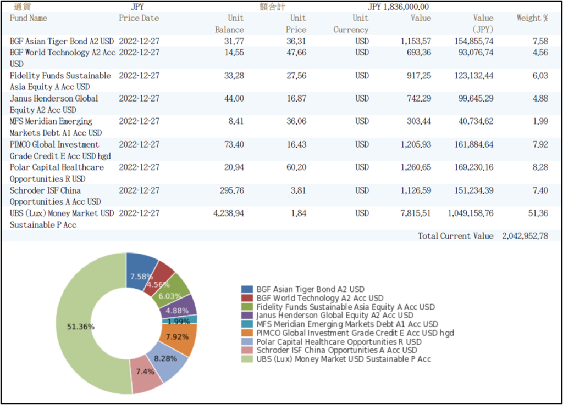563x405 pixels.
Task: Click the Weight % column header
Action: (532, 18)
